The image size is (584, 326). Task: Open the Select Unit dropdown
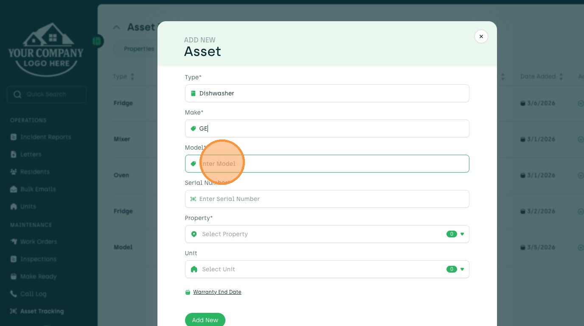tap(327, 269)
